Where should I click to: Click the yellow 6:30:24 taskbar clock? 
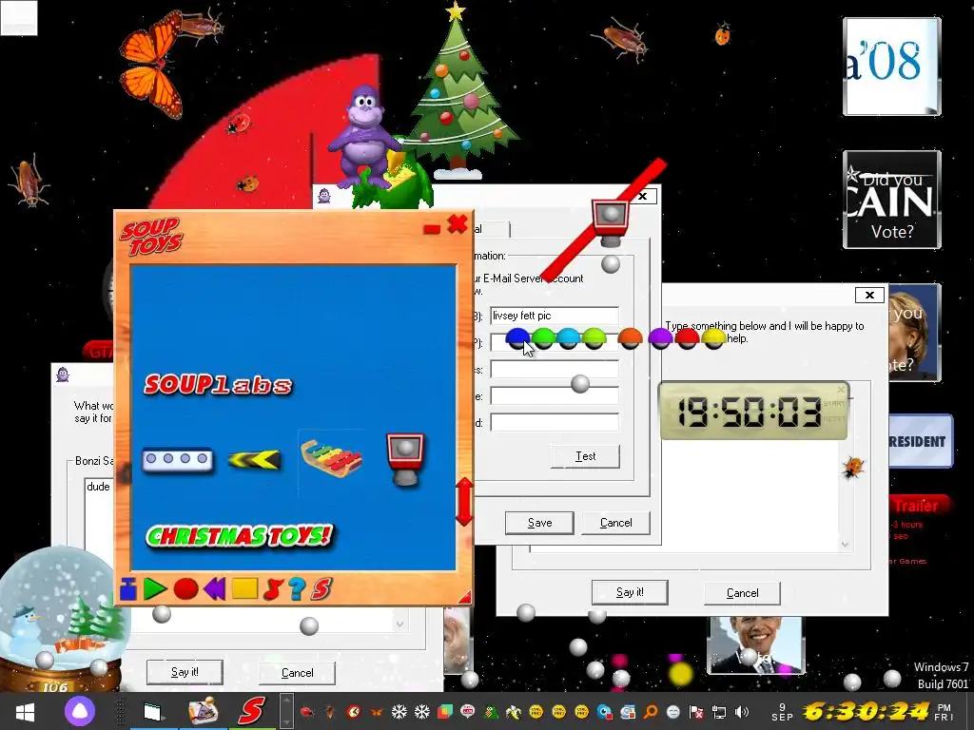pyautogui.click(x=866, y=711)
